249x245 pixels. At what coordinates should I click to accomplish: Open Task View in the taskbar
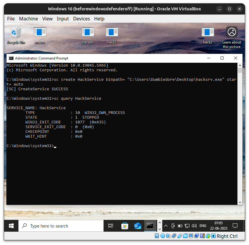click(x=111, y=226)
